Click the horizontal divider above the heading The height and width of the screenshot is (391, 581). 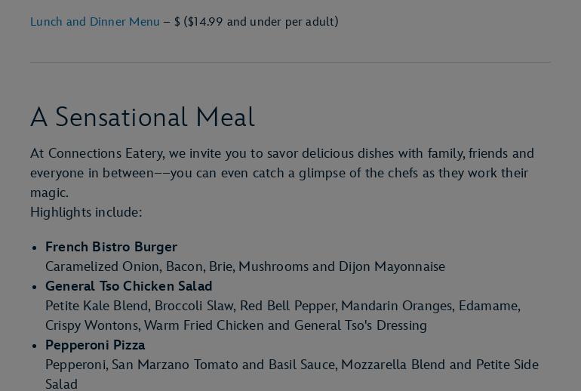tap(290, 63)
